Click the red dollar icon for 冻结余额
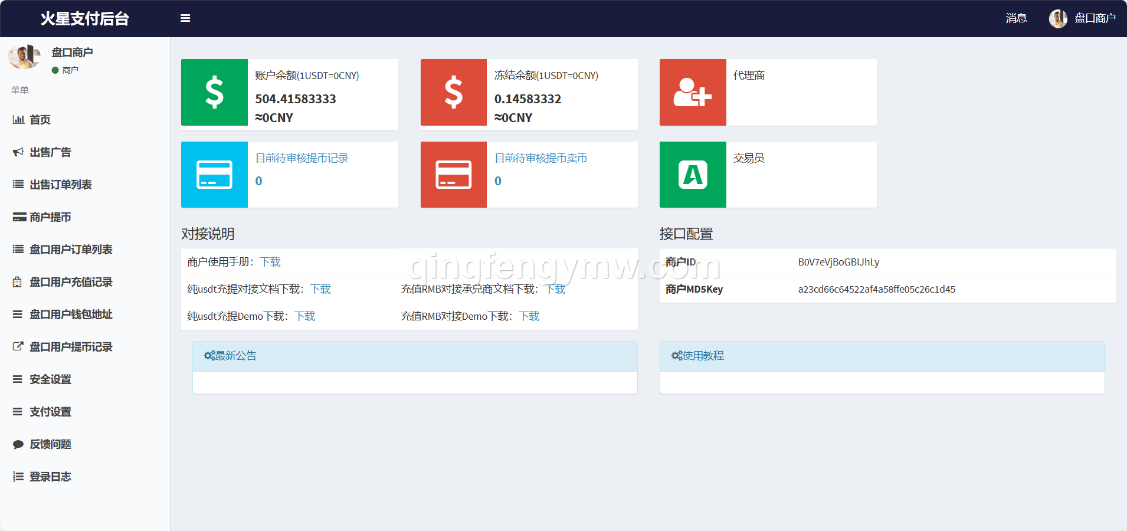The image size is (1127, 531). click(454, 92)
